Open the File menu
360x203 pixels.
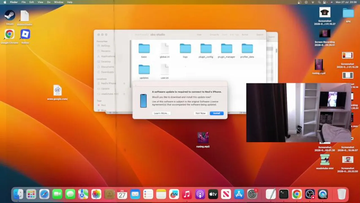tap(24, 2)
